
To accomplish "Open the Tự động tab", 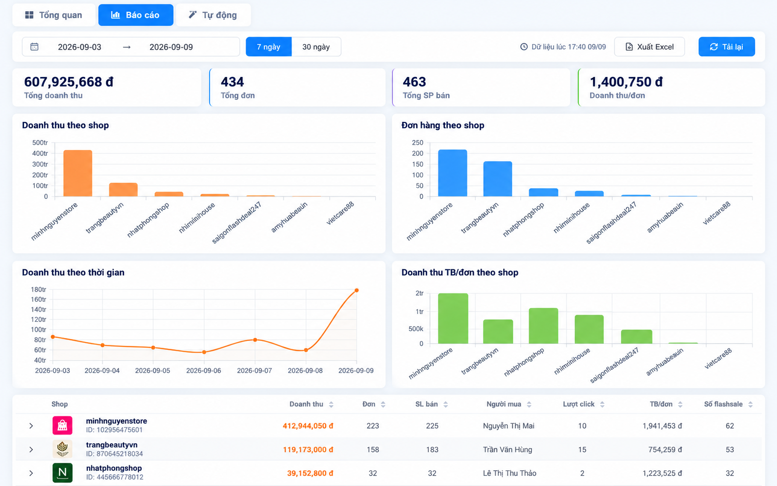I will pyautogui.click(x=213, y=15).
